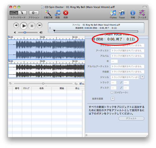Click the トラック total count field
This screenshot has height=148, width=156.
click(126, 83)
